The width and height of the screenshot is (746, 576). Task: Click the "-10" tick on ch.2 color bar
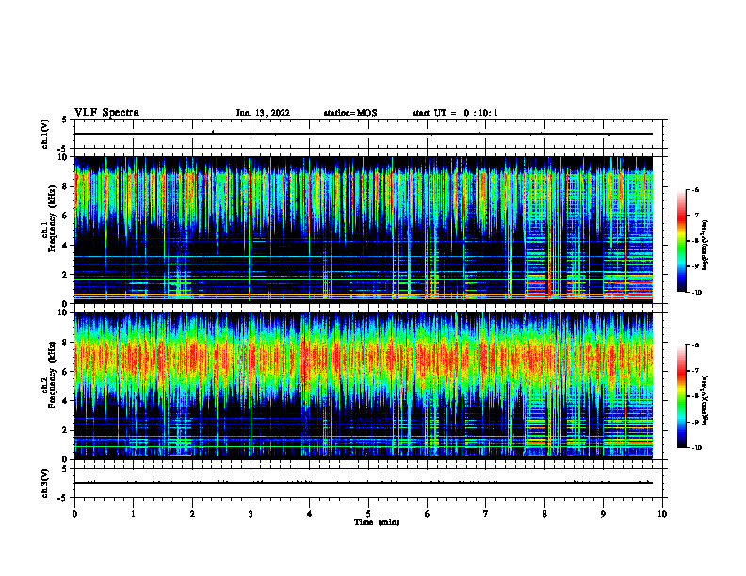coord(697,448)
